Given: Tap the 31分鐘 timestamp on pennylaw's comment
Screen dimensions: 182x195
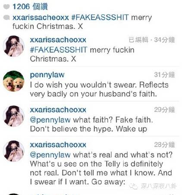Looking at the screenshot, I should click(165, 75).
